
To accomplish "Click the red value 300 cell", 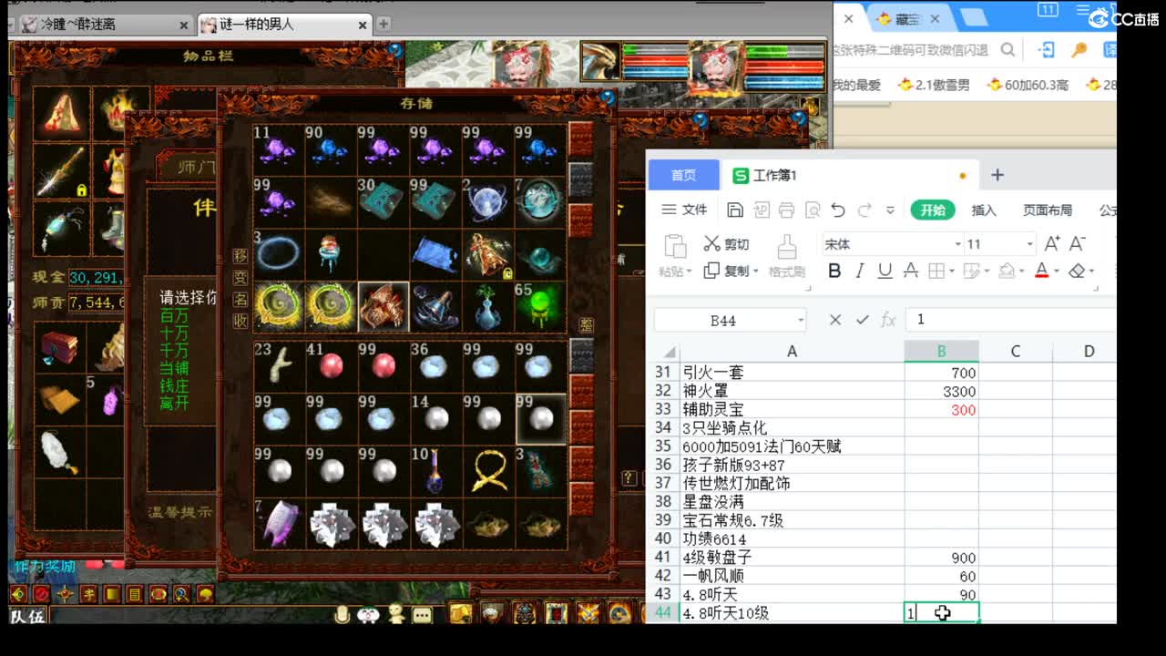I will click(x=942, y=410).
